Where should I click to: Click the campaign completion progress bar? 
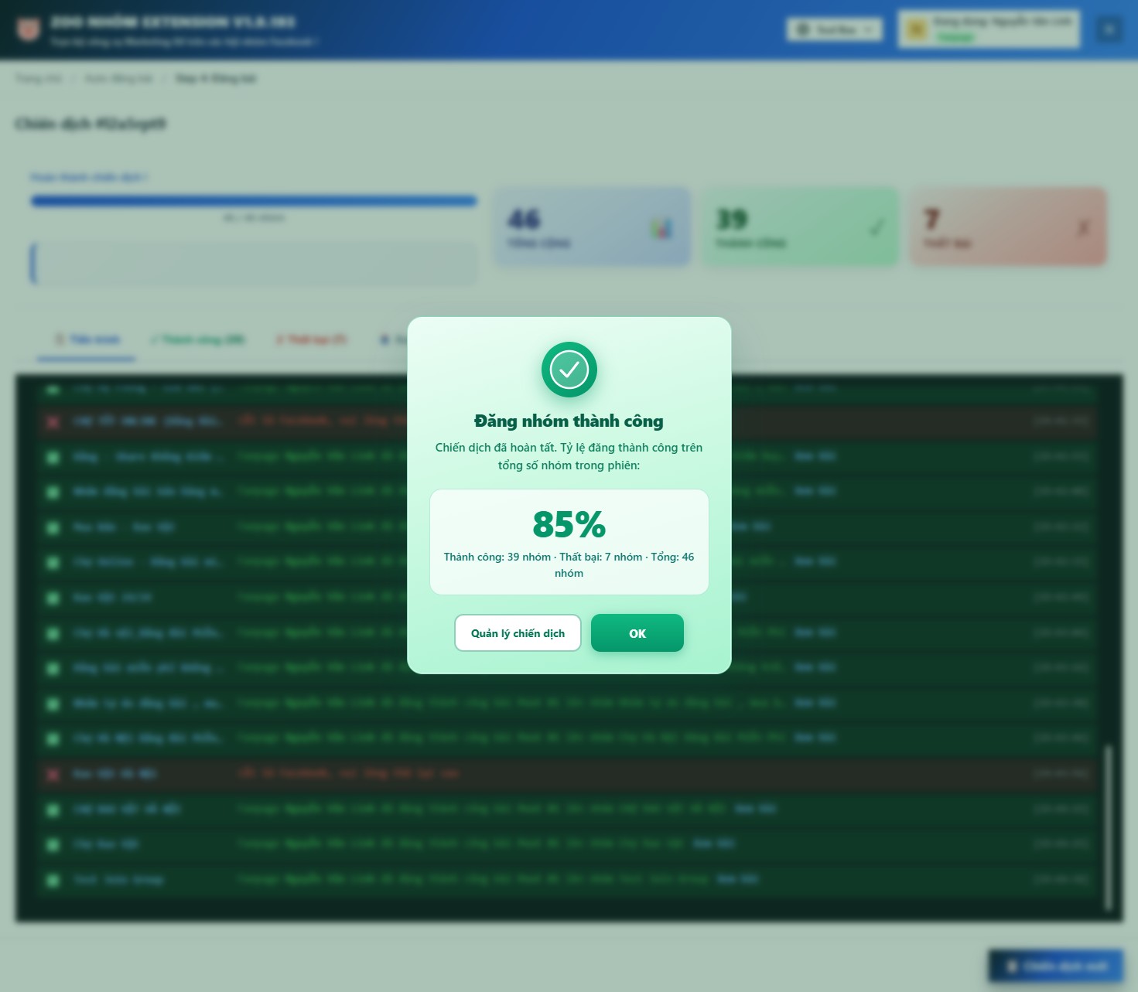[x=254, y=201]
